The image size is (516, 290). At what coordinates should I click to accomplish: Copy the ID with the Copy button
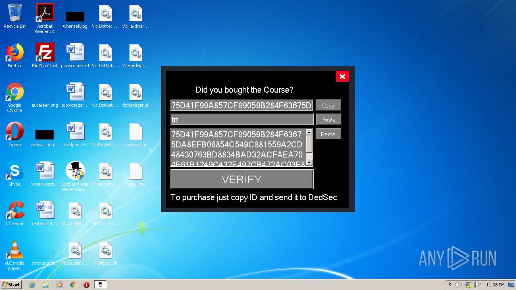coord(328,106)
